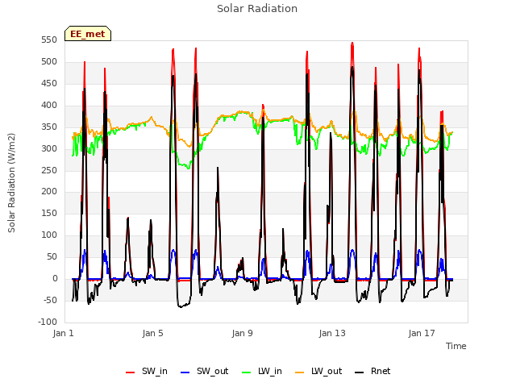
Task: Click the orange LW_out legend swatch
Action: pos(300,372)
